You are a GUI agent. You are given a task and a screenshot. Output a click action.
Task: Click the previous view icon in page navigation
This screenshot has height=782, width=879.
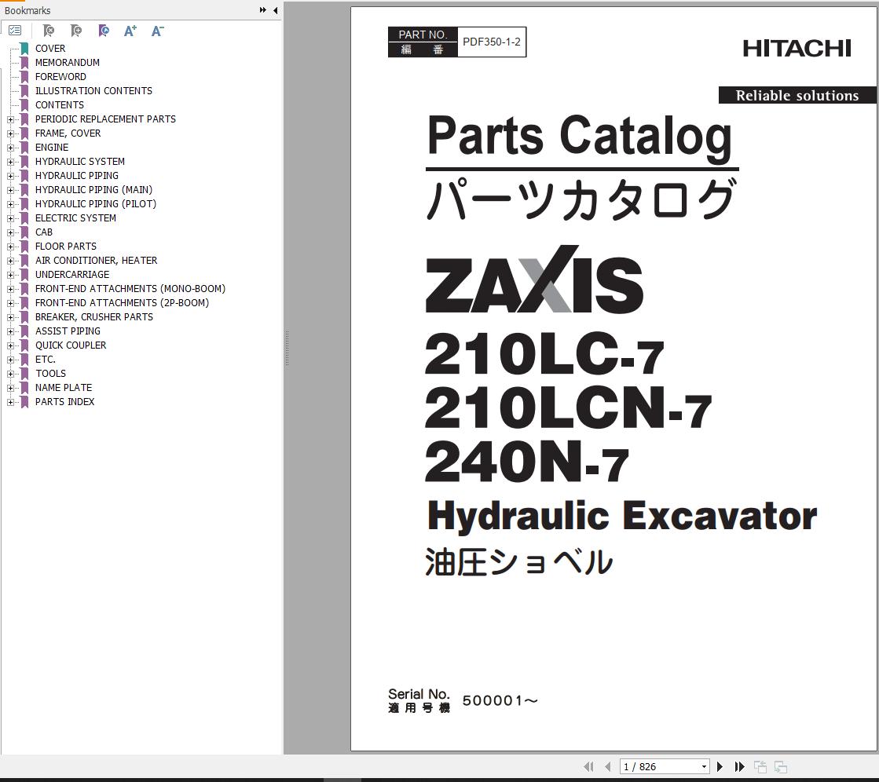coord(760,766)
